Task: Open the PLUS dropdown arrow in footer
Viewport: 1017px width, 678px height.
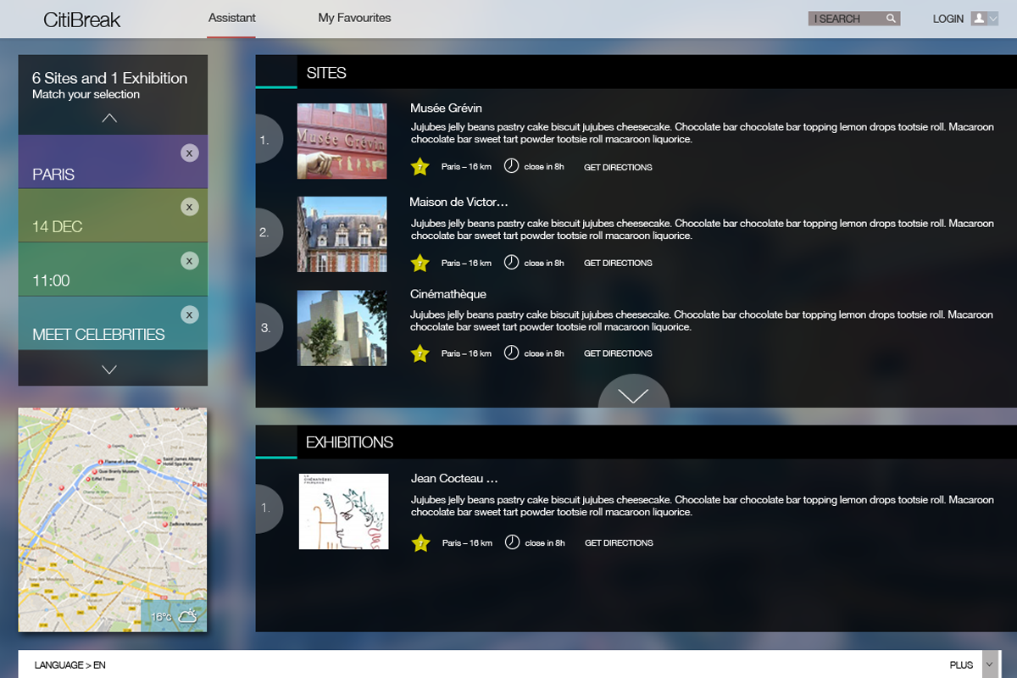Action: [989, 665]
